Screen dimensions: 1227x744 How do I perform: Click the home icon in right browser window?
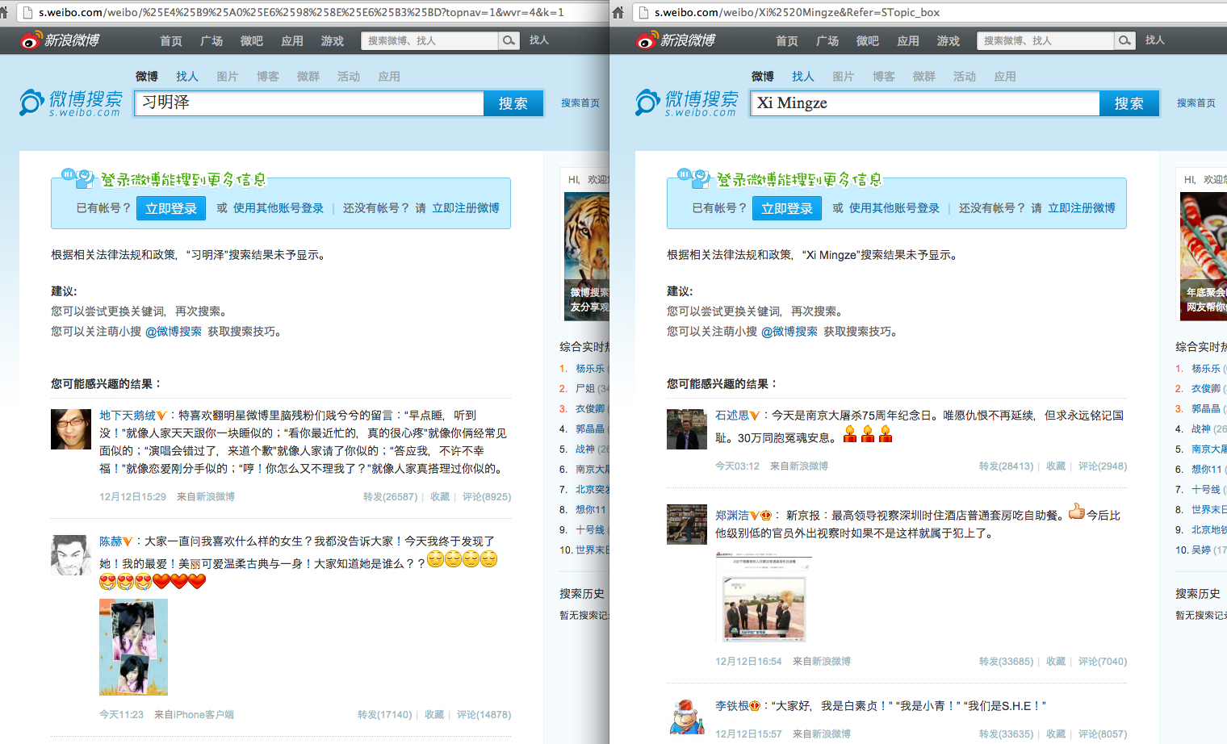coord(618,12)
